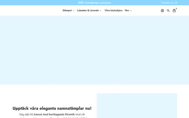This screenshot has width=189, height=118.
Task: Open the Leksaker & Lärande menu item
Action: 88,11
